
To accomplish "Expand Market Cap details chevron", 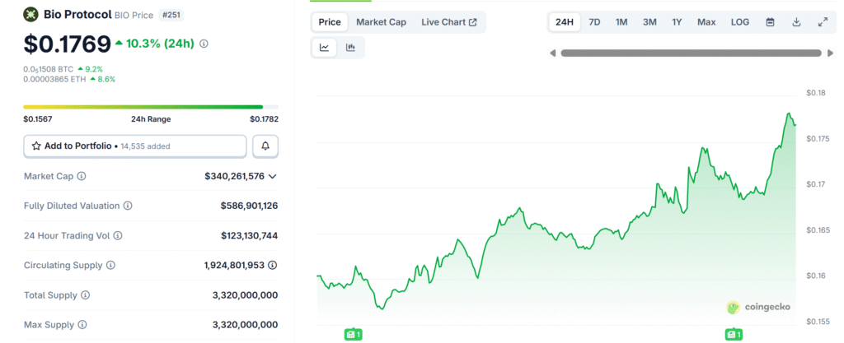I will pyautogui.click(x=273, y=176).
